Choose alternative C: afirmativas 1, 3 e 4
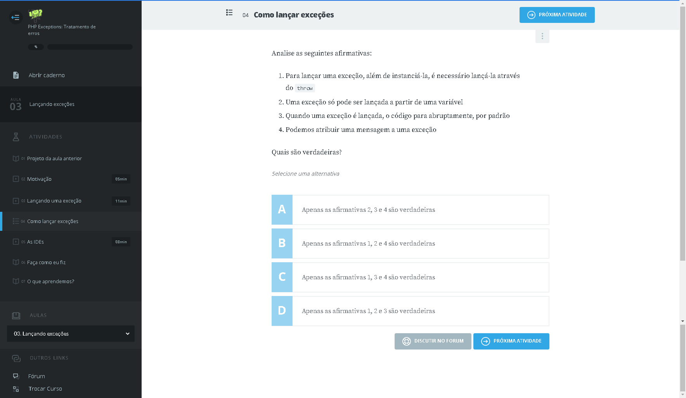Screen dimensions: 686x398 coord(410,277)
